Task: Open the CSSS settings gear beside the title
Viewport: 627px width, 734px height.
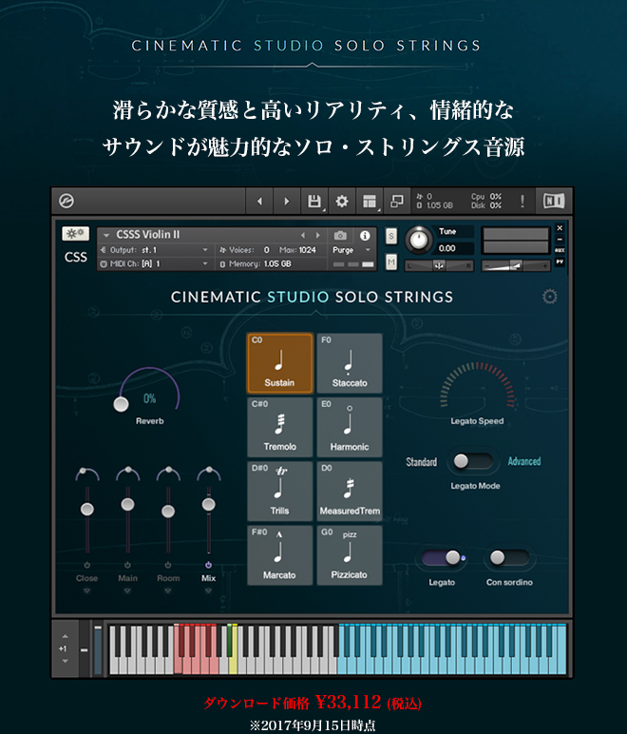Action: [549, 297]
